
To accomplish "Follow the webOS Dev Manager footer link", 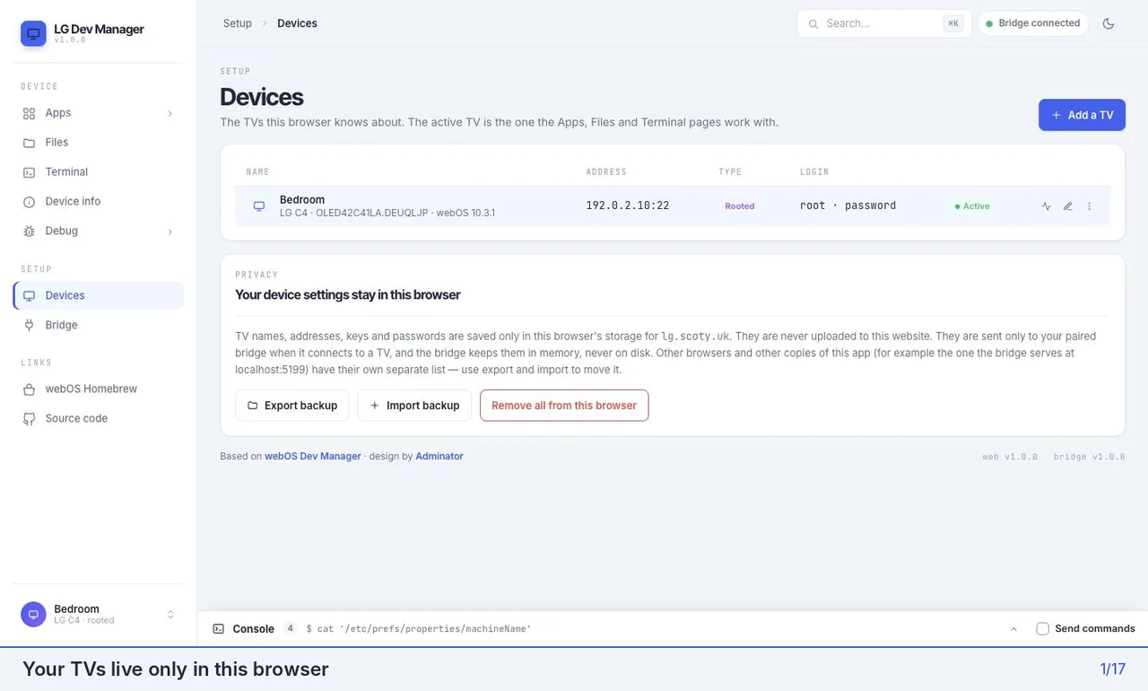I will tap(313, 457).
